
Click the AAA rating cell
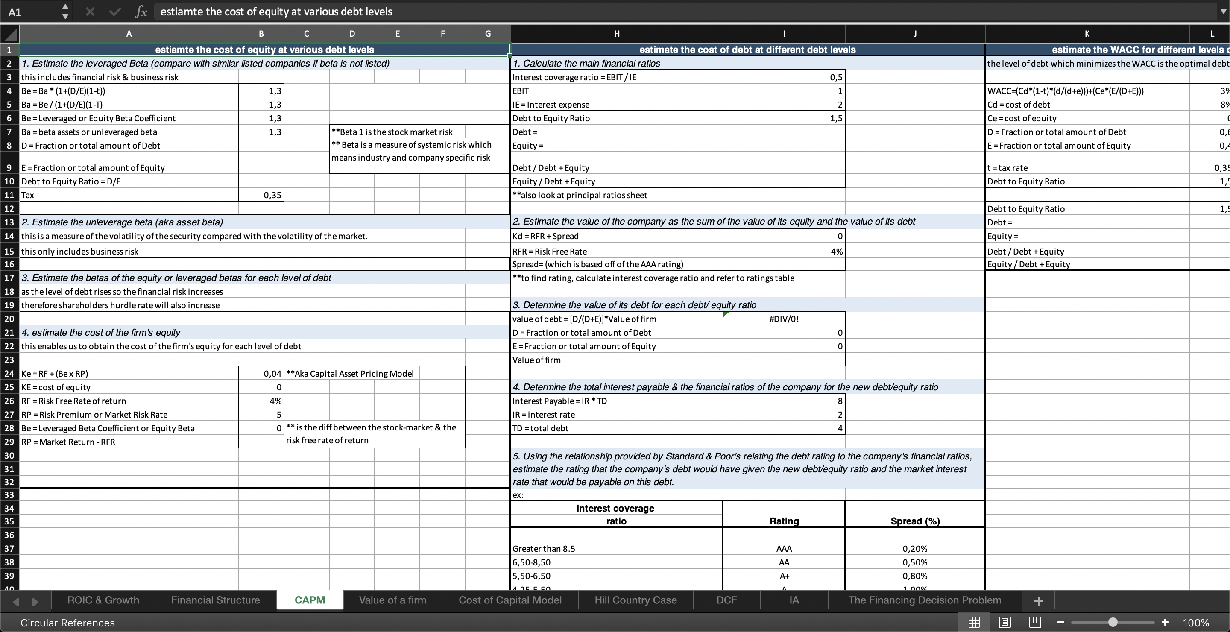[784, 548]
